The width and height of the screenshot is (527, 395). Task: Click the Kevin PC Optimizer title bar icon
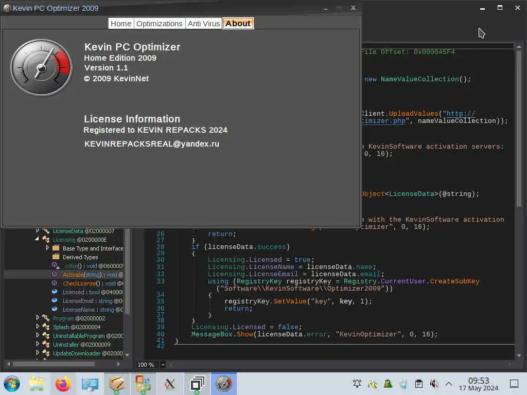(x=7, y=8)
